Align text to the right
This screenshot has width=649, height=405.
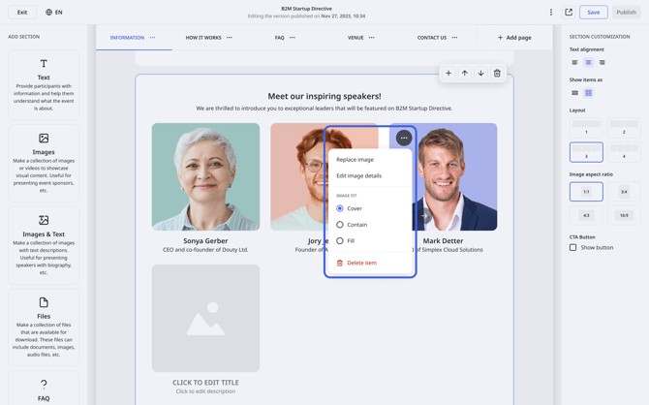coord(602,63)
